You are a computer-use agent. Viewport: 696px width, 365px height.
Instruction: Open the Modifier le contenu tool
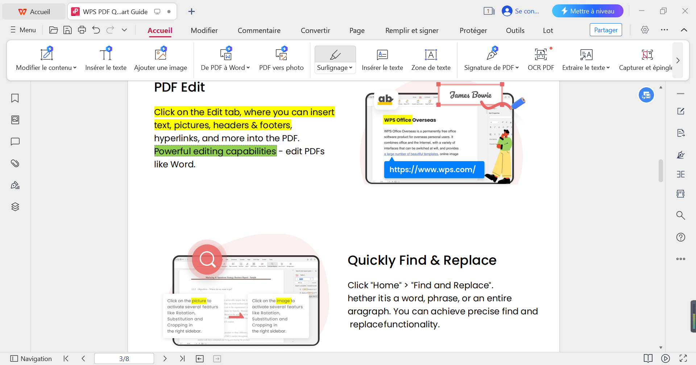click(46, 59)
